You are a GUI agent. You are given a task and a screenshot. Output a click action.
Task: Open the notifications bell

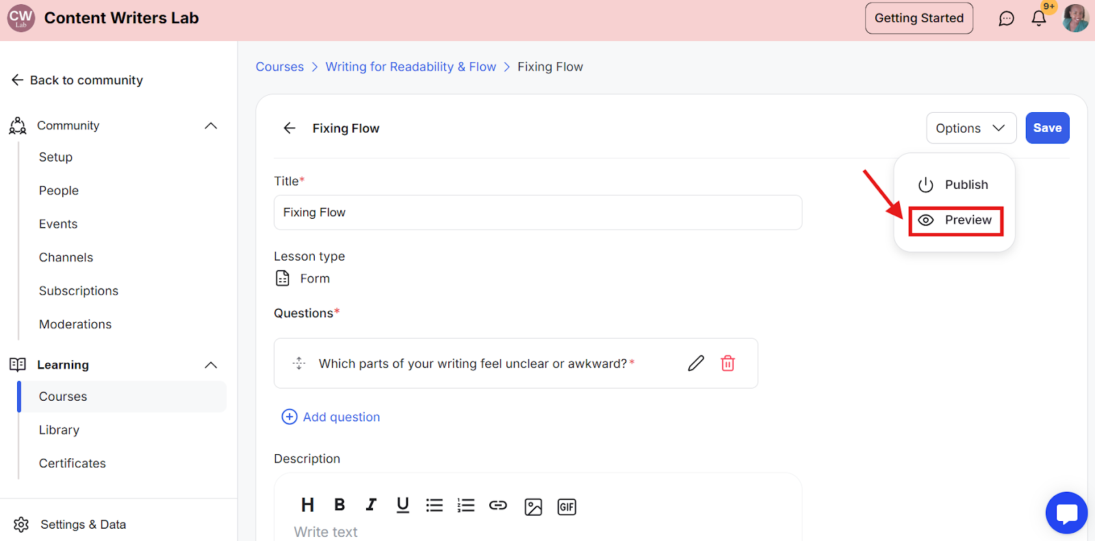pyautogui.click(x=1039, y=18)
